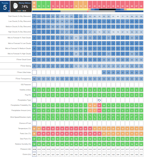
Task: Click the moonset arrow beside 02:42
Action: point(22,11)
